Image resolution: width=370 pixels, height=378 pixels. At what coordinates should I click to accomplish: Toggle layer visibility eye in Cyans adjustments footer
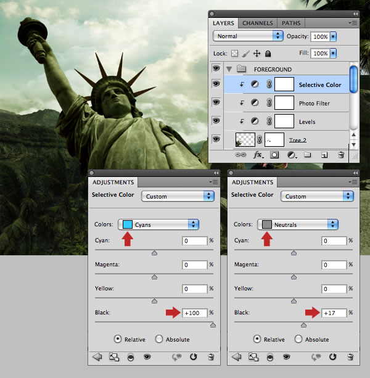coord(147,356)
